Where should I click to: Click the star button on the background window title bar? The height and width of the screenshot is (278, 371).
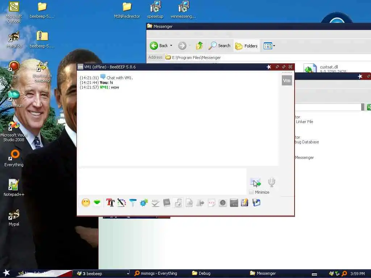click(360, 76)
